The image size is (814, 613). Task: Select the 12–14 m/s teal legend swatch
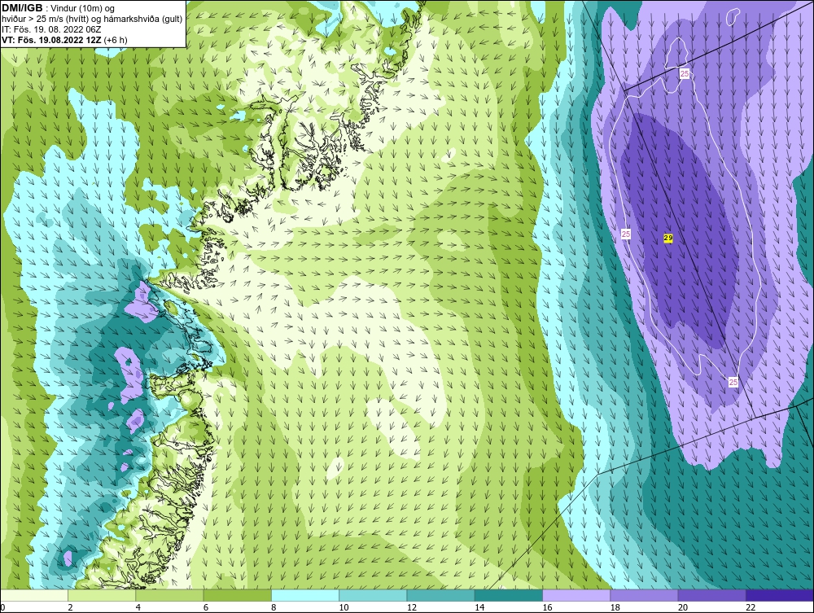440,595
